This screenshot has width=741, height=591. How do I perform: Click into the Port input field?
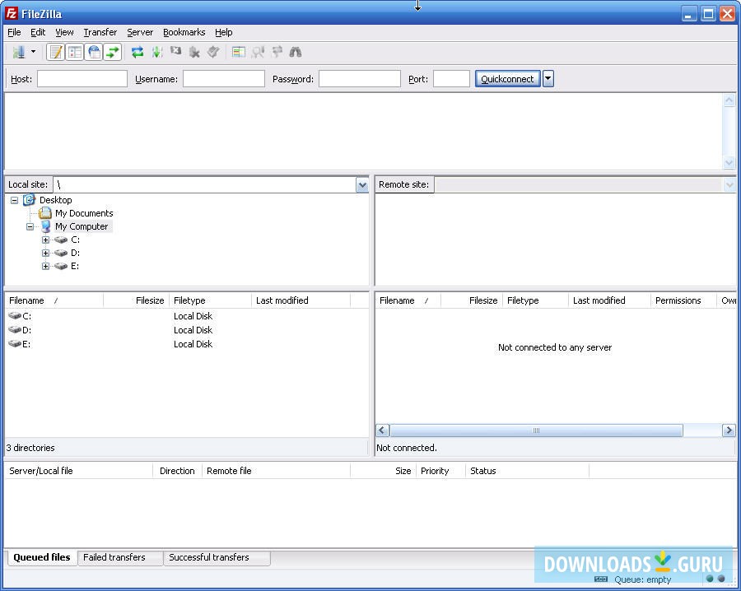point(451,79)
